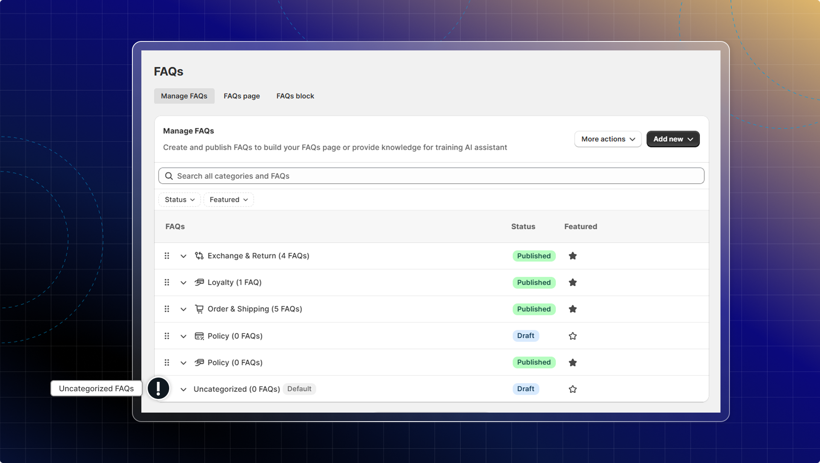Open the Add new button menu

coord(673,139)
